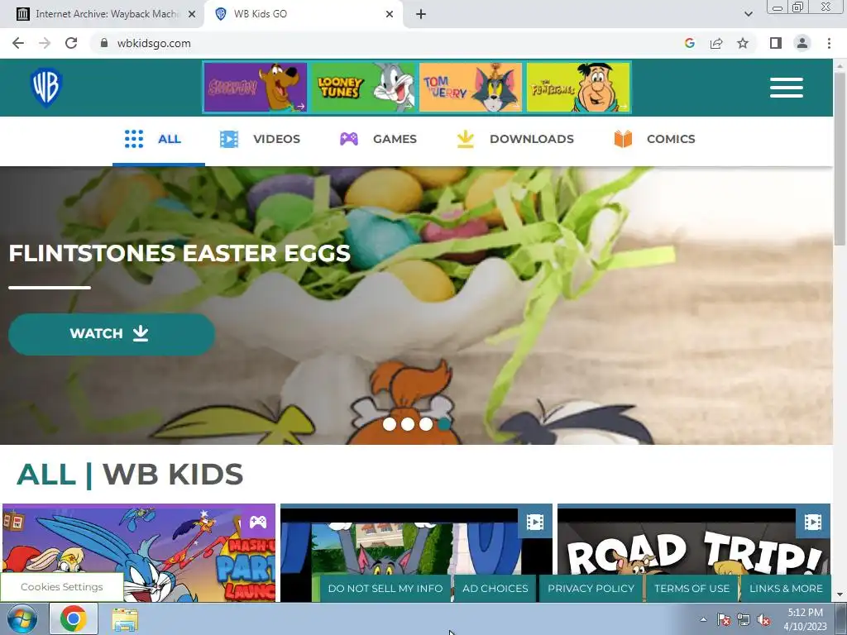Click Chrome in the taskbar
Screen dimensions: 847x635
[x=74, y=618]
